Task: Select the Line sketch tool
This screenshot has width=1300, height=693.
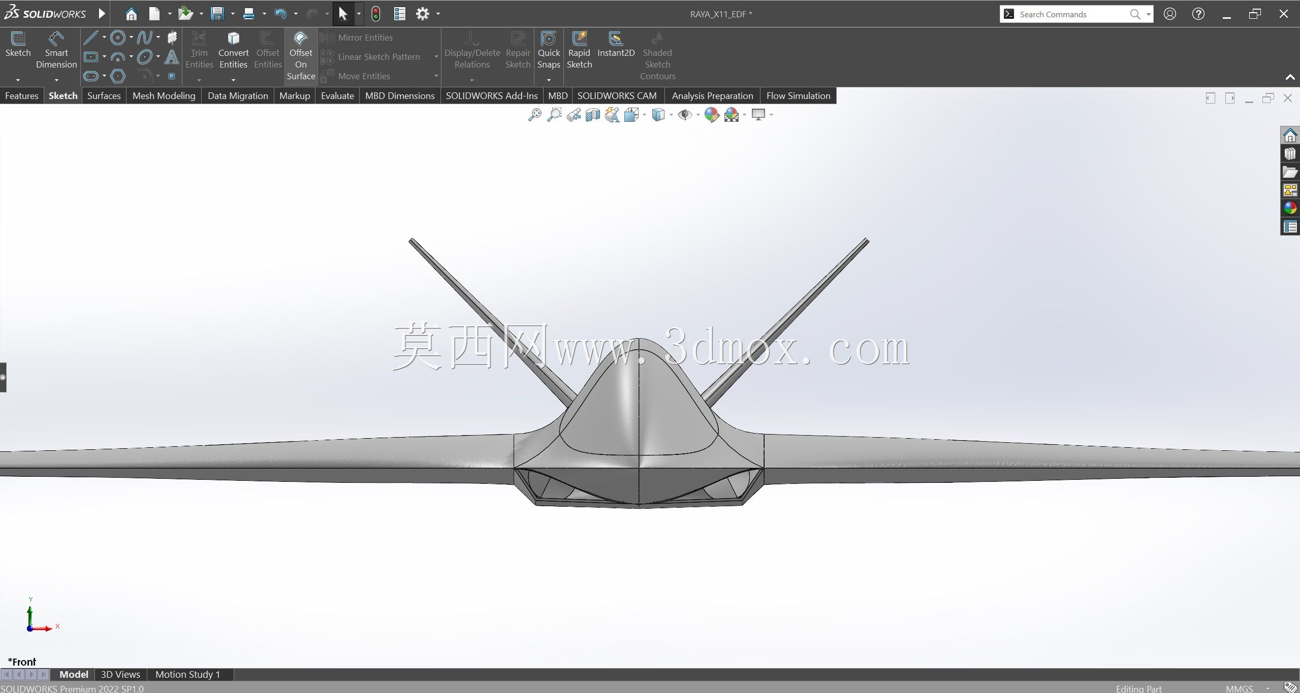Action: pos(90,38)
